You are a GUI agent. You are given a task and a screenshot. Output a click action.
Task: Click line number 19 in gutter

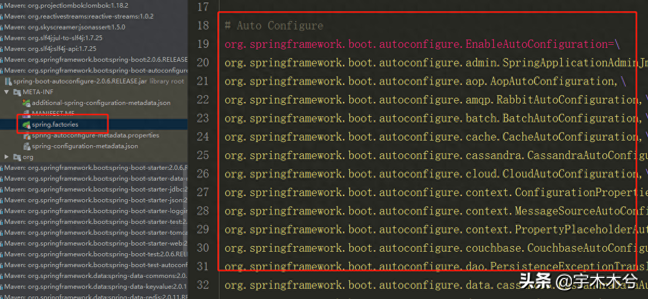203,44
